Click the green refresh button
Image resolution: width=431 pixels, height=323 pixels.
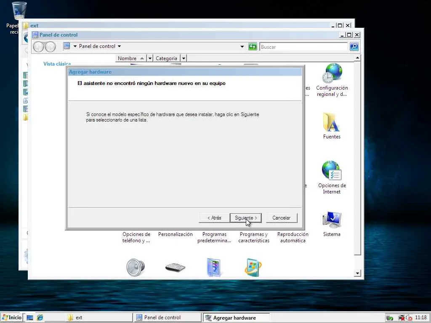pyautogui.click(x=253, y=46)
